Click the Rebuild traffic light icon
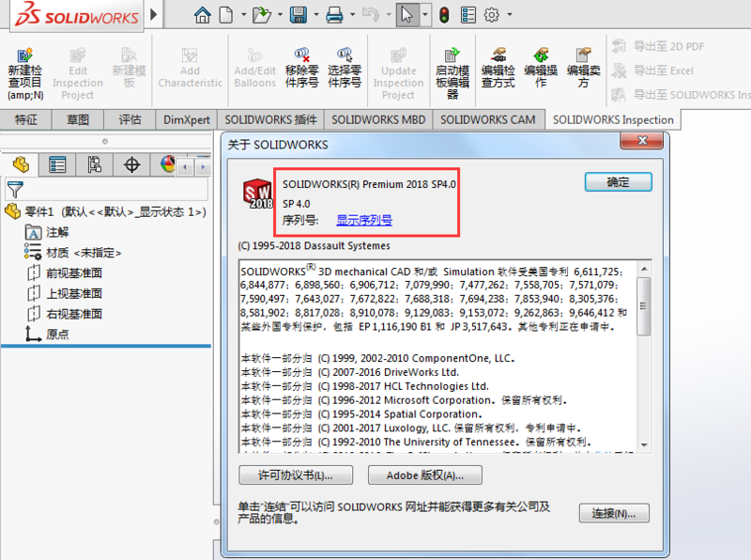 [444, 15]
